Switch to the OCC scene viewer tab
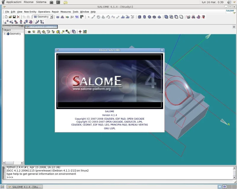The height and width of the screenshot is (189, 237). coord(41,27)
